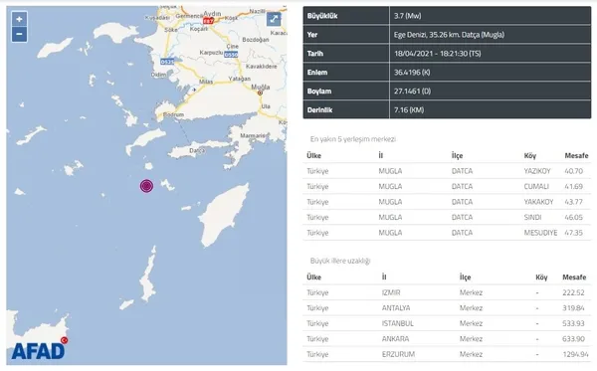
Task: Click the Datça label on the map
Action: [197, 150]
